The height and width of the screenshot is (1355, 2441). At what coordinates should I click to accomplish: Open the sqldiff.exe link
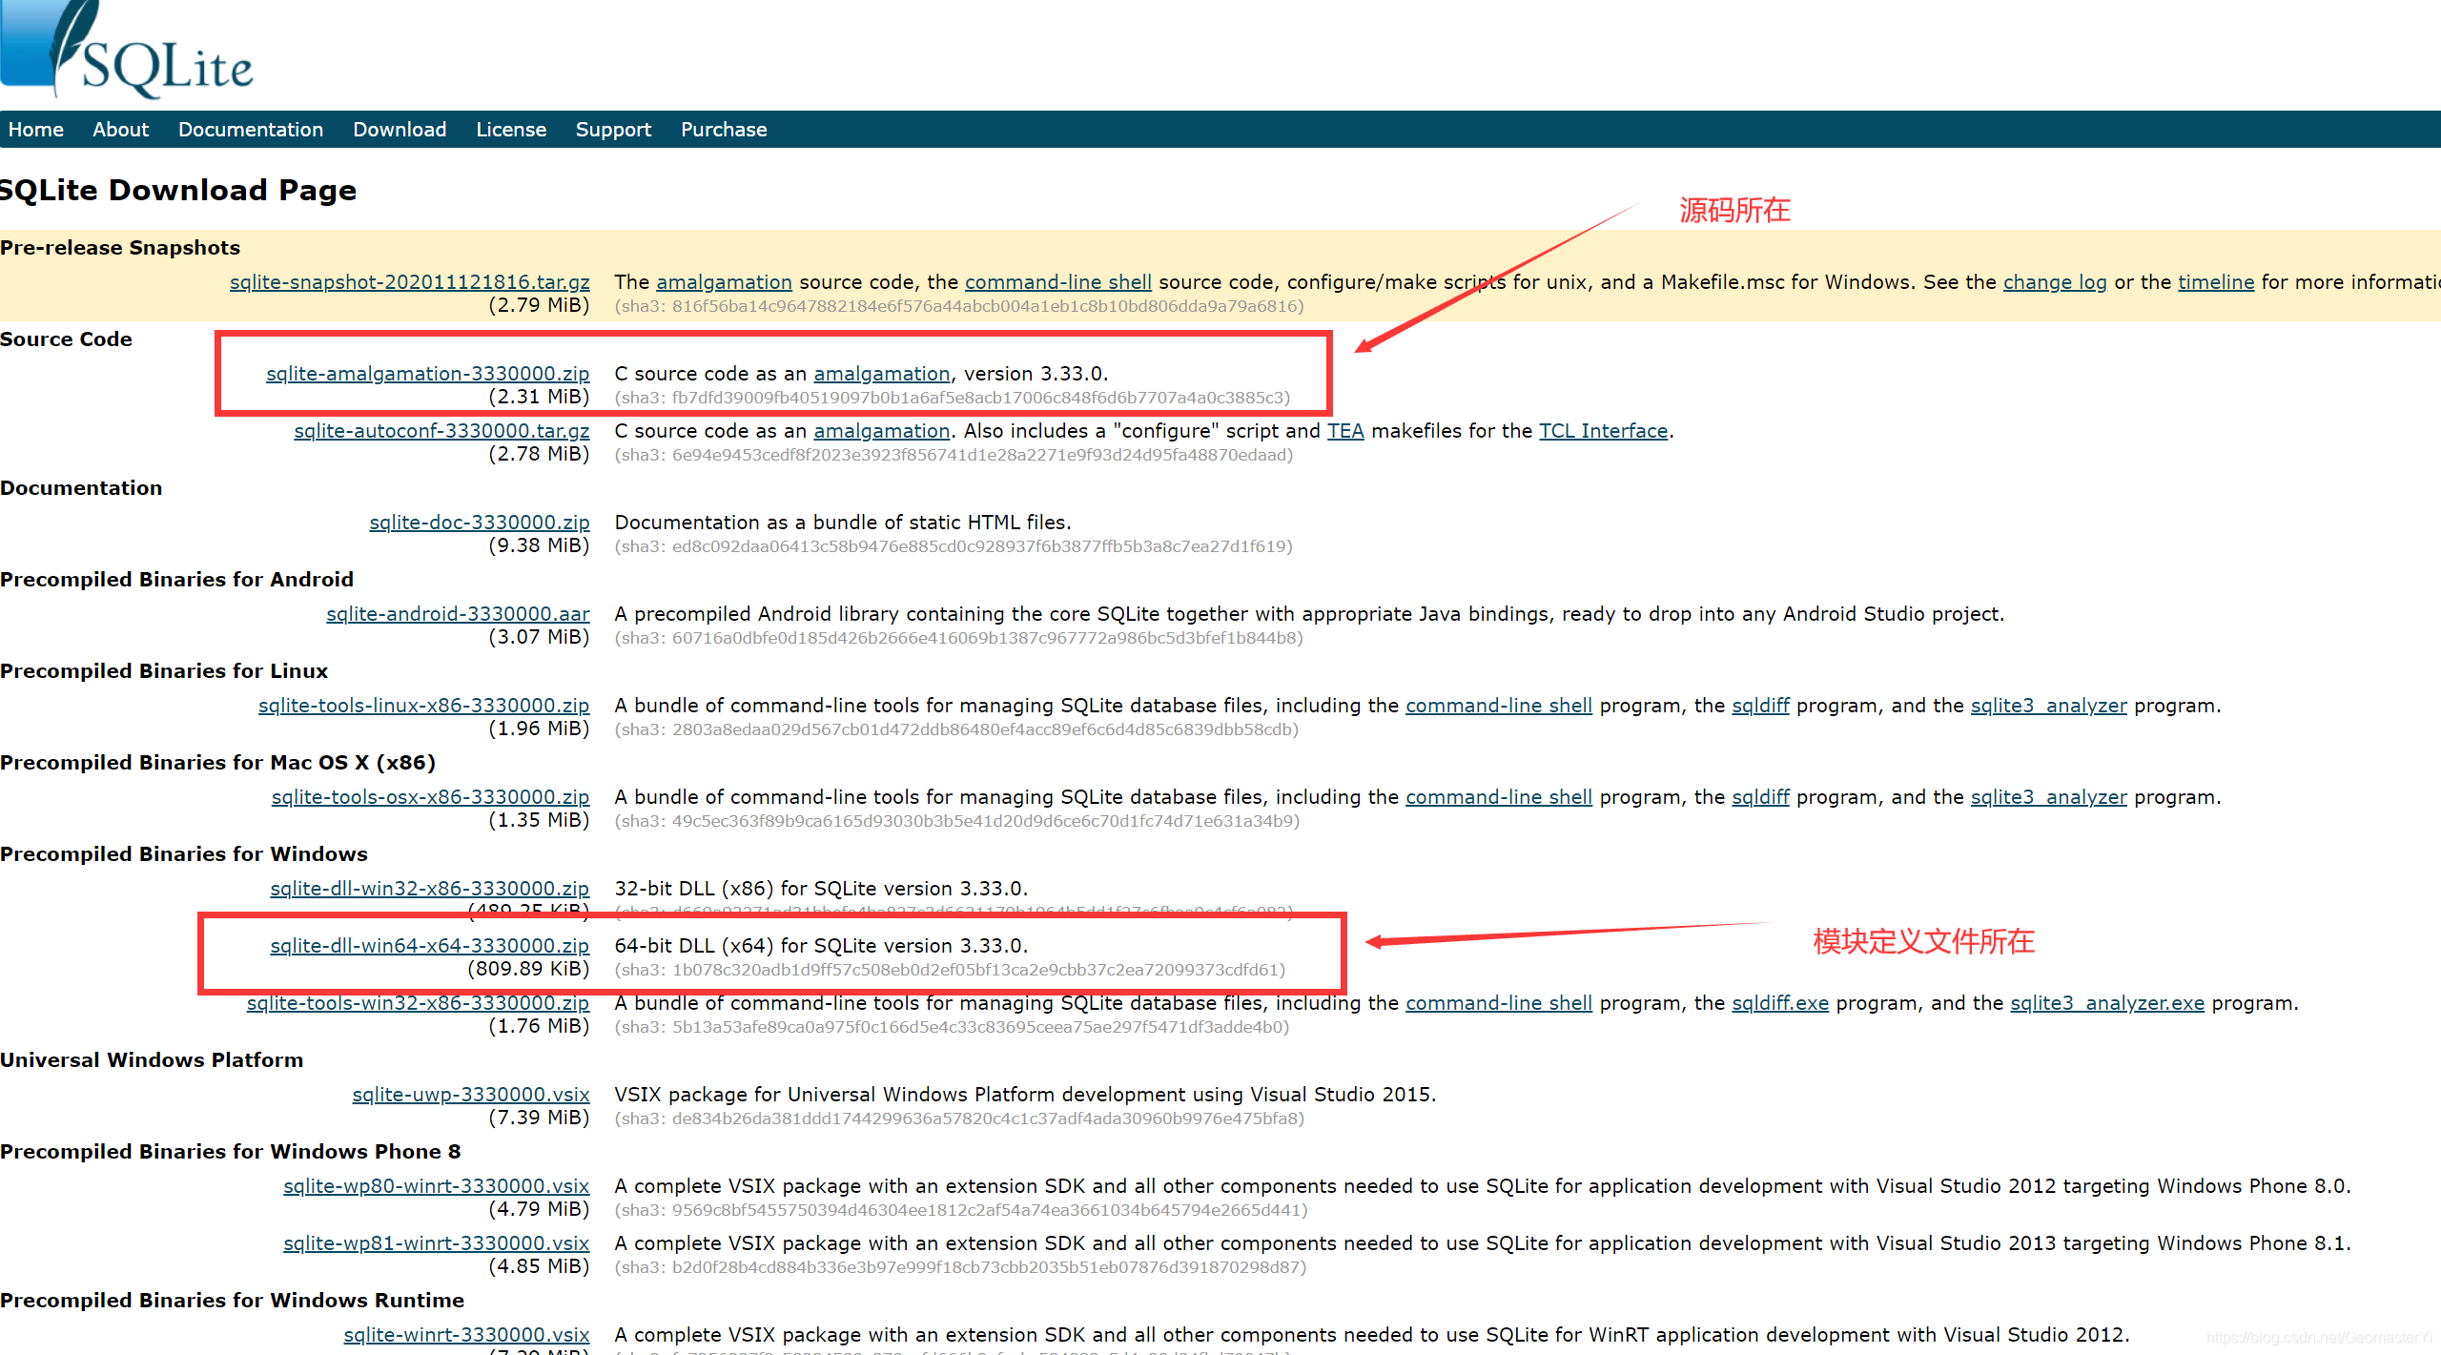[1780, 1003]
